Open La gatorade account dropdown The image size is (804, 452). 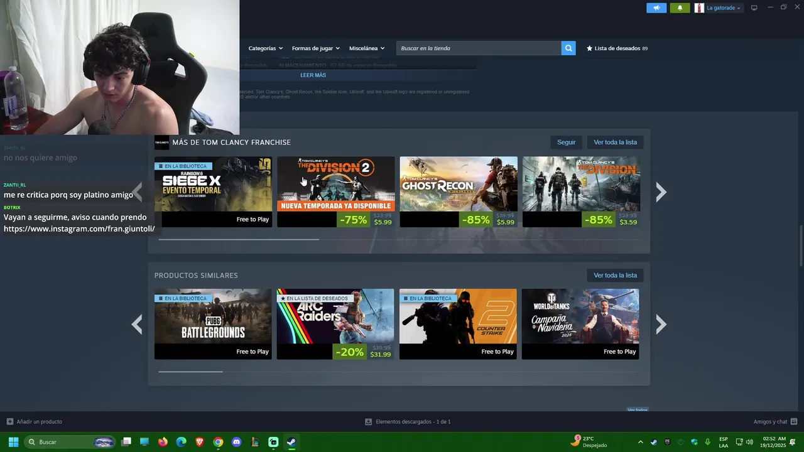724,8
